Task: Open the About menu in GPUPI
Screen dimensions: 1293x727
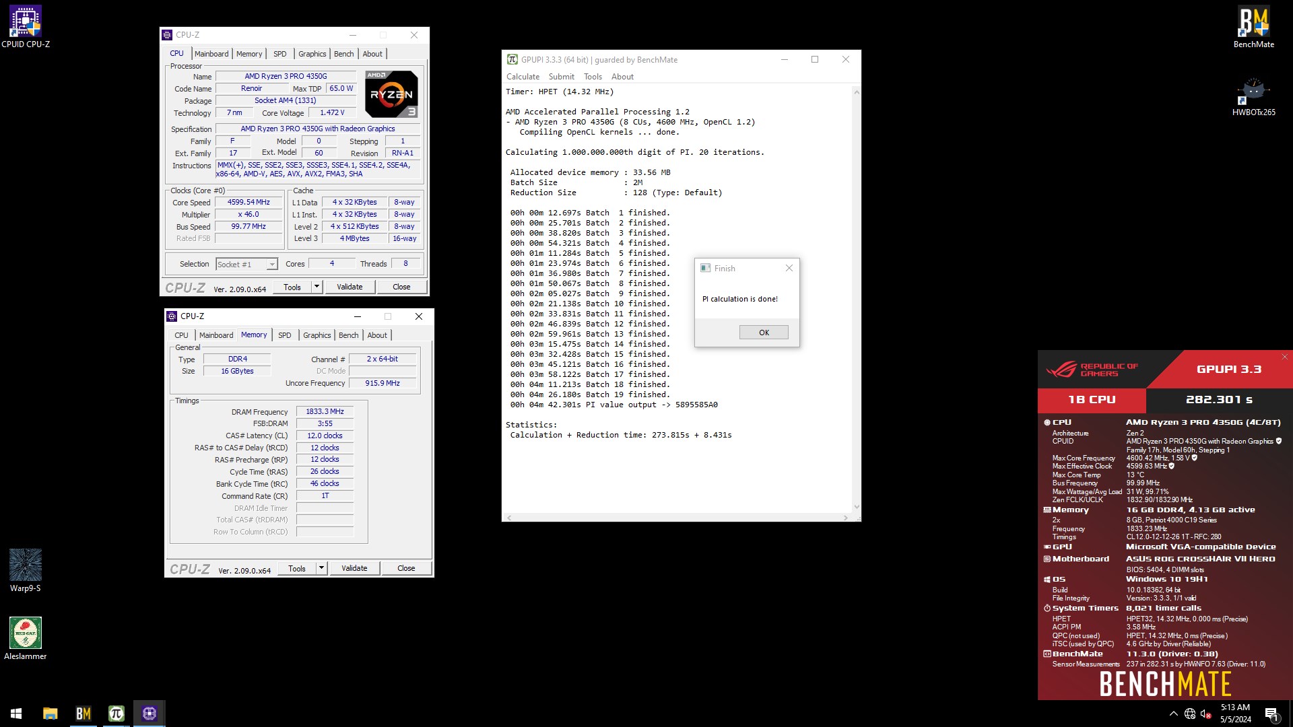Action: (x=622, y=77)
